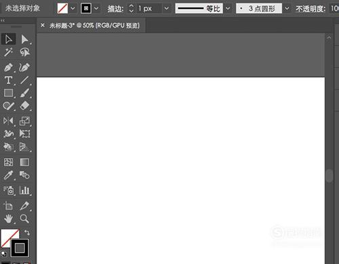The width and height of the screenshot is (339, 264).
Task: Select the Perspective Grid tool
Action: point(24,147)
